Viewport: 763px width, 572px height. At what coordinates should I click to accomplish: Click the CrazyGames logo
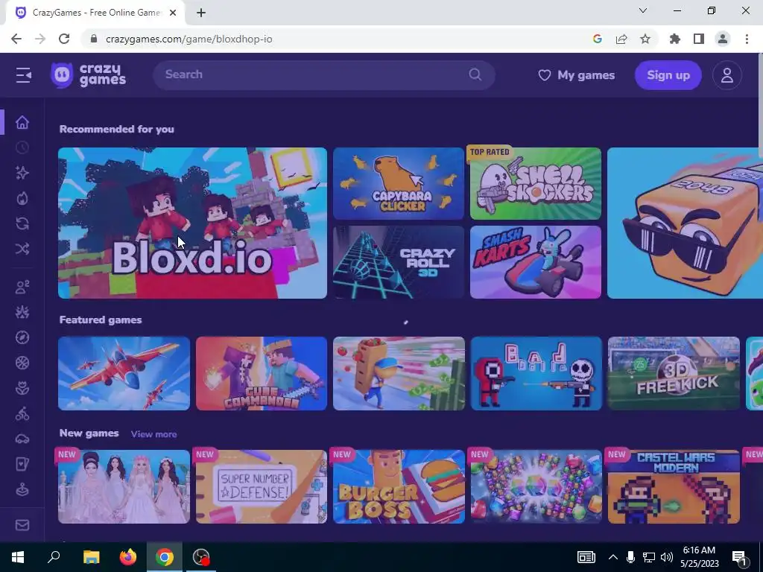(88, 75)
